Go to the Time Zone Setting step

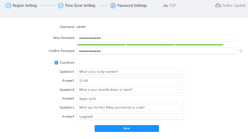click(x=80, y=5)
